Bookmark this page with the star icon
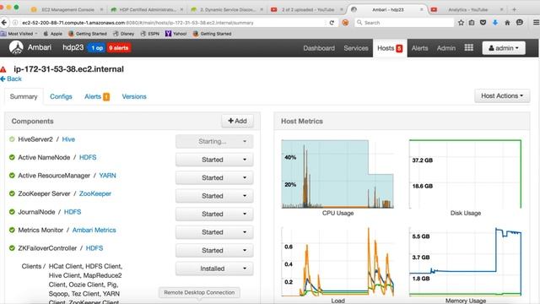Image resolution: width=540 pixels, height=304 pixels. tap(462, 23)
